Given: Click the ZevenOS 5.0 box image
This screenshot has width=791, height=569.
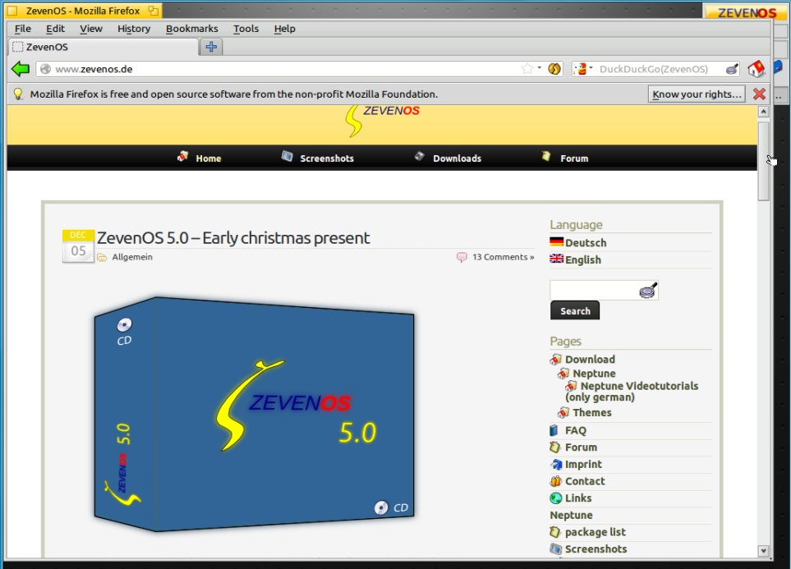Looking at the screenshot, I should (x=255, y=414).
